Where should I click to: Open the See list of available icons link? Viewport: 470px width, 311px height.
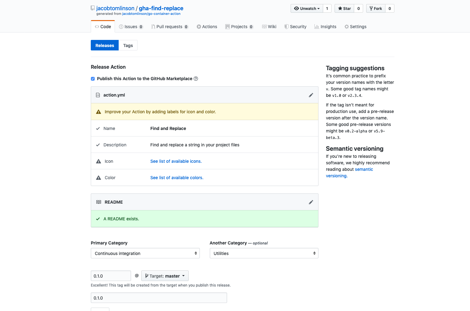pyautogui.click(x=176, y=161)
